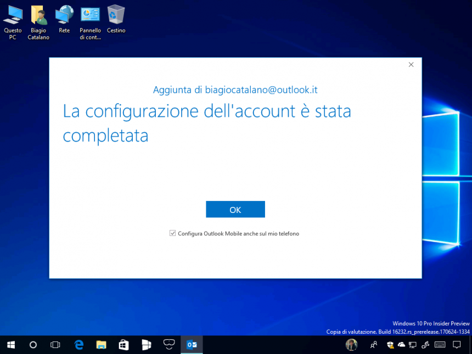The height and width of the screenshot is (354, 472).
Task: Select the Pannello di controllo desktop icon
Action: (x=91, y=23)
